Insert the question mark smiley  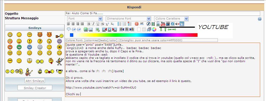tap(40, 41)
